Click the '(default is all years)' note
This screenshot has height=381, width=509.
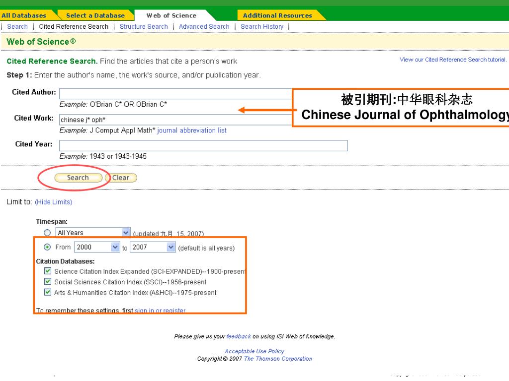coord(206,248)
